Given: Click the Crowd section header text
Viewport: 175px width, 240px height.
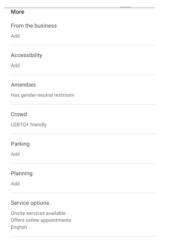Looking at the screenshot, I should [x=19, y=114].
